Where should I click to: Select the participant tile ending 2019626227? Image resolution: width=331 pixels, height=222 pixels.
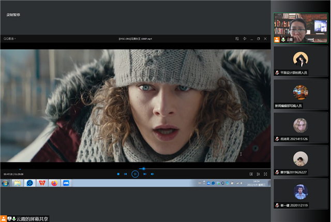300,160
